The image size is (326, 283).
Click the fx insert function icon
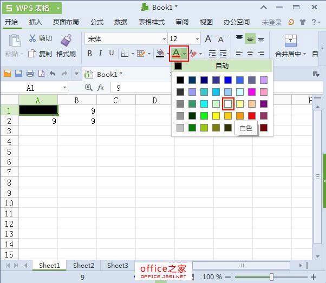coord(101,88)
